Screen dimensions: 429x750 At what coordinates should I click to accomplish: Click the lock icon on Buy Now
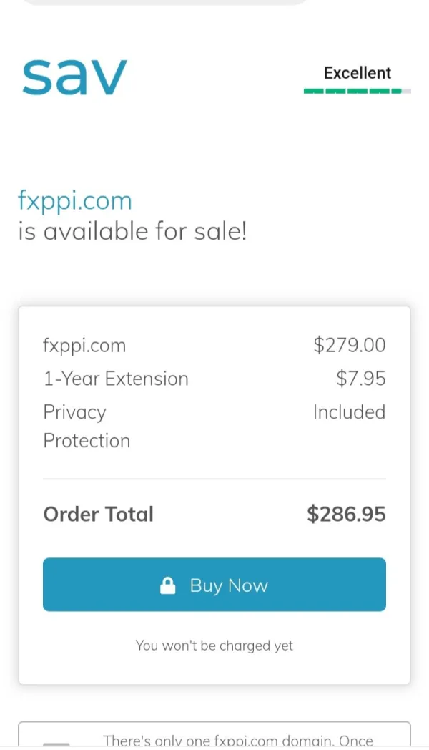pyautogui.click(x=168, y=586)
